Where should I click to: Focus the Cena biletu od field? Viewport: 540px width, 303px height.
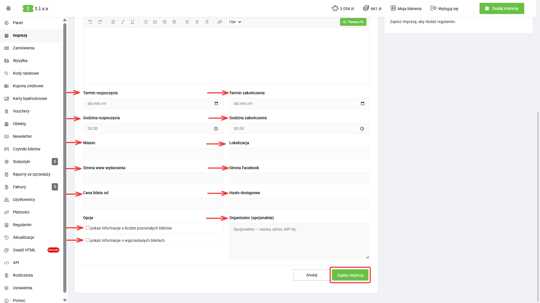[153, 203]
